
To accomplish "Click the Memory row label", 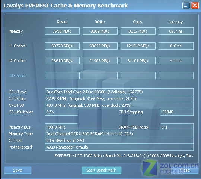I will click(x=16, y=31).
